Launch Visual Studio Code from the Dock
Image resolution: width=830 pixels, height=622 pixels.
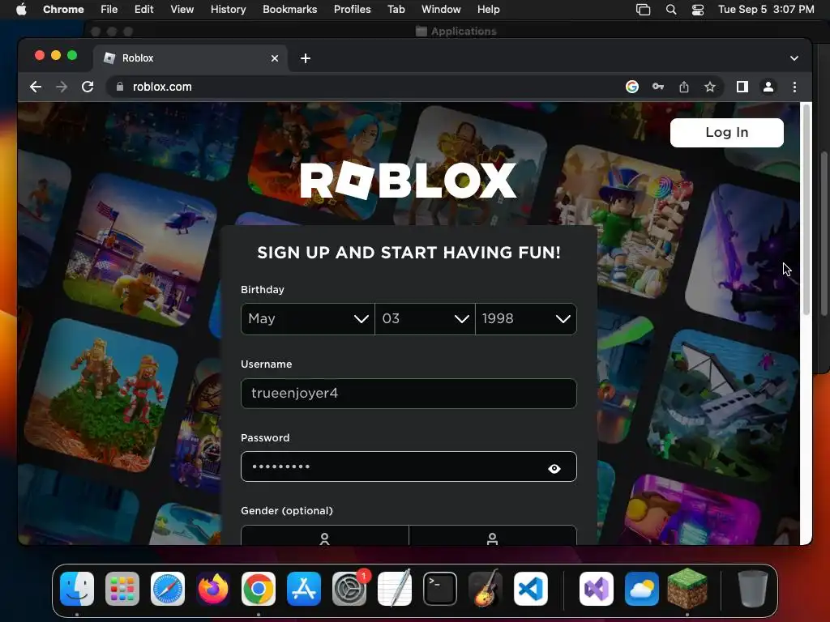[x=530, y=589]
